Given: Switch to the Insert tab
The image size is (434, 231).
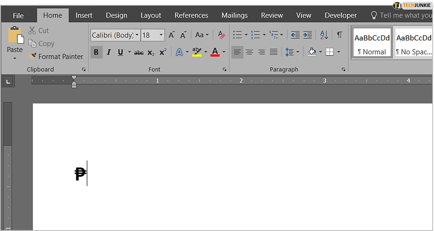Looking at the screenshot, I should [84, 15].
